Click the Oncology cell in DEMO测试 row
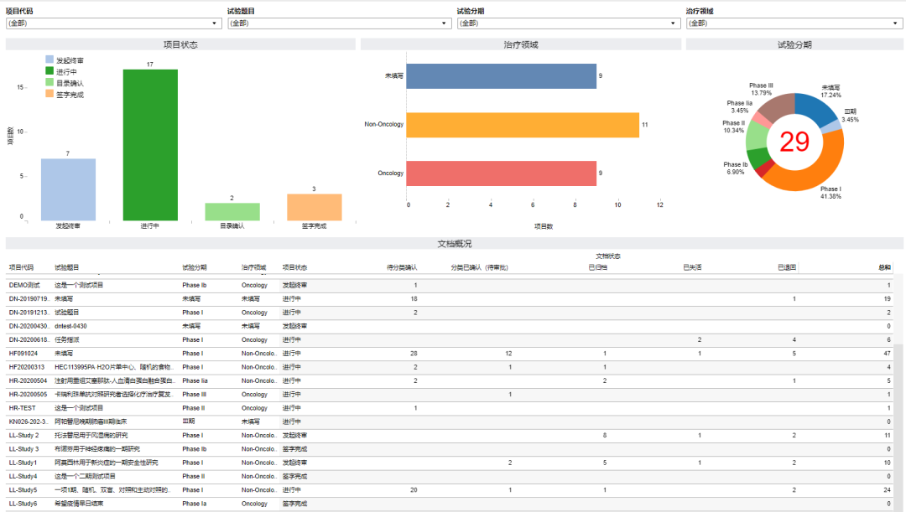The image size is (906, 512). tap(255, 285)
